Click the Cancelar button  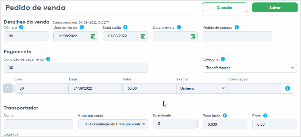point(225,7)
